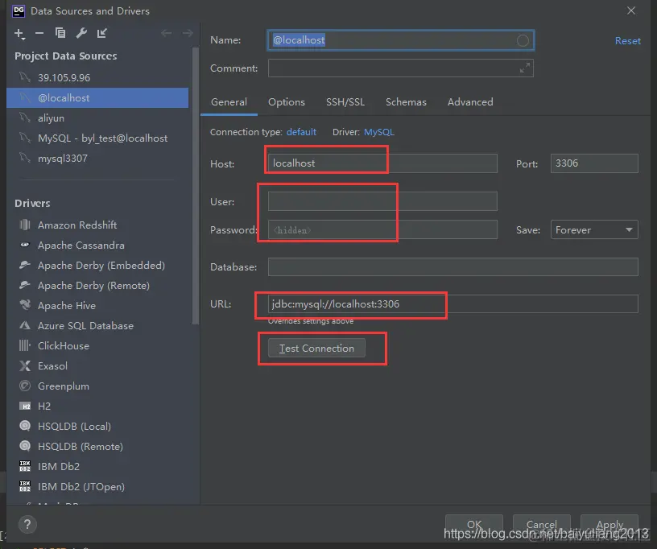Switch to the Options tab
Image resolution: width=657 pixels, height=549 pixels.
pos(287,101)
